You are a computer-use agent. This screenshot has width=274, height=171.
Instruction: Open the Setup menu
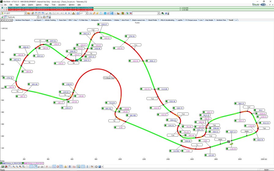pos(46,5)
